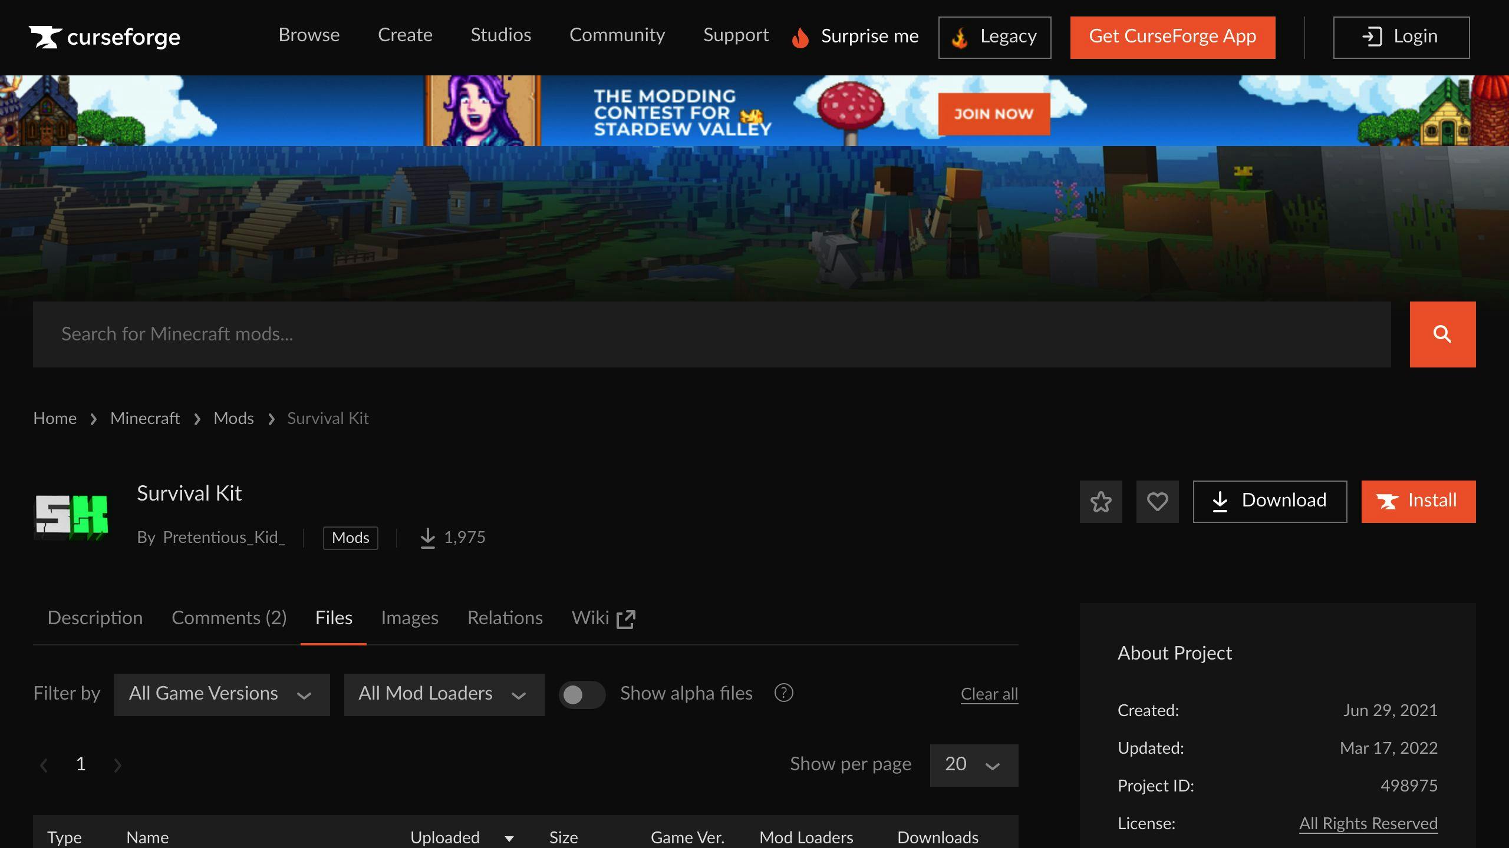Go to previous page arrow
Screen dimensions: 1509x848
click(x=44, y=765)
